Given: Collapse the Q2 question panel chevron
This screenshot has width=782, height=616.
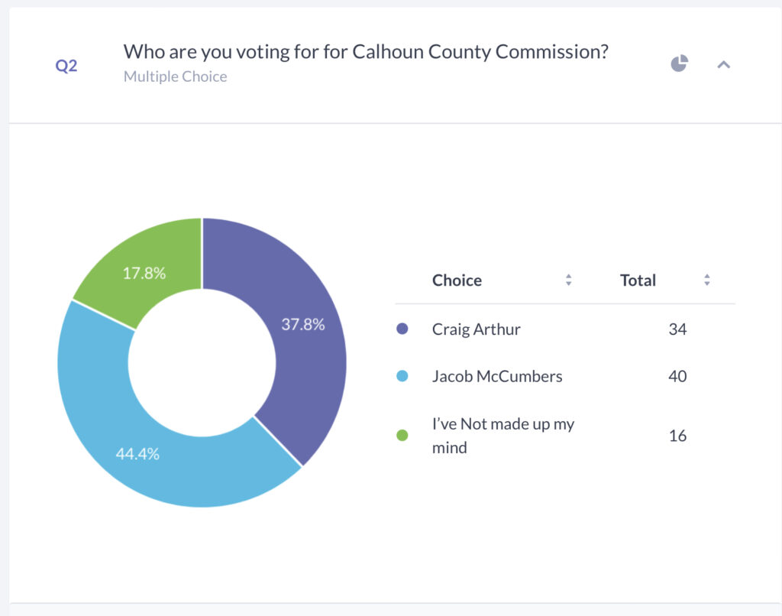Looking at the screenshot, I should tap(724, 64).
